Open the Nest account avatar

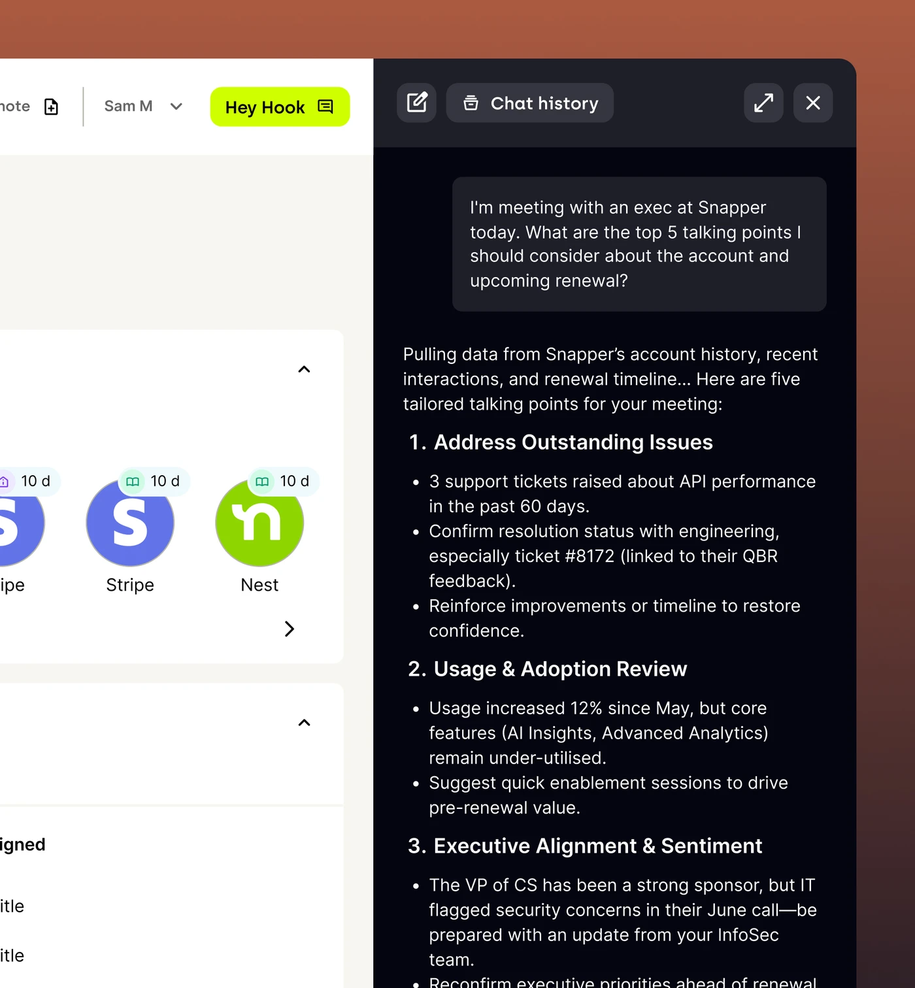pyautogui.click(x=259, y=522)
